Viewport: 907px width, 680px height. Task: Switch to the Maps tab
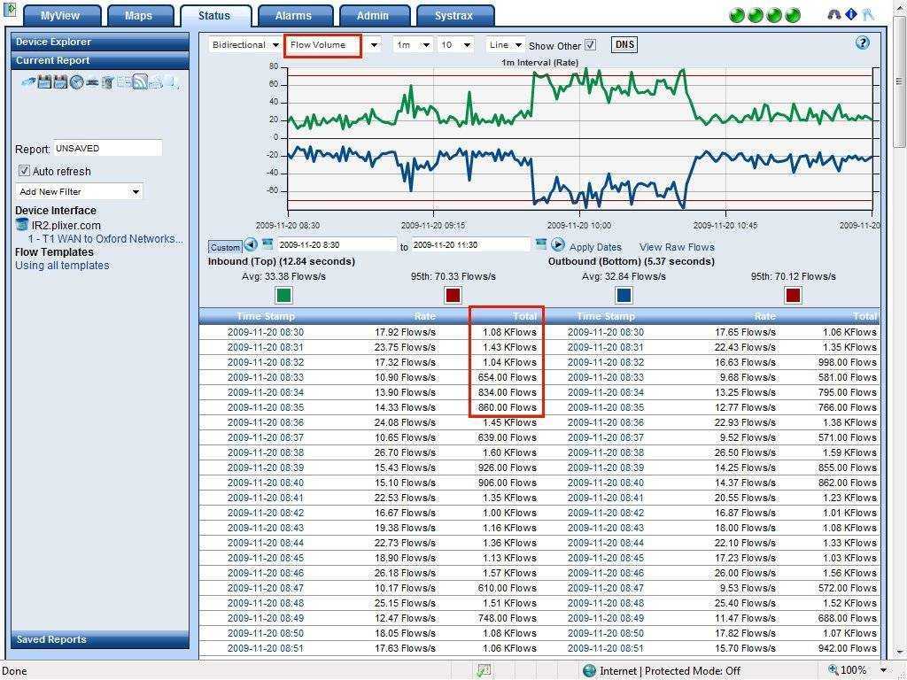click(x=139, y=16)
